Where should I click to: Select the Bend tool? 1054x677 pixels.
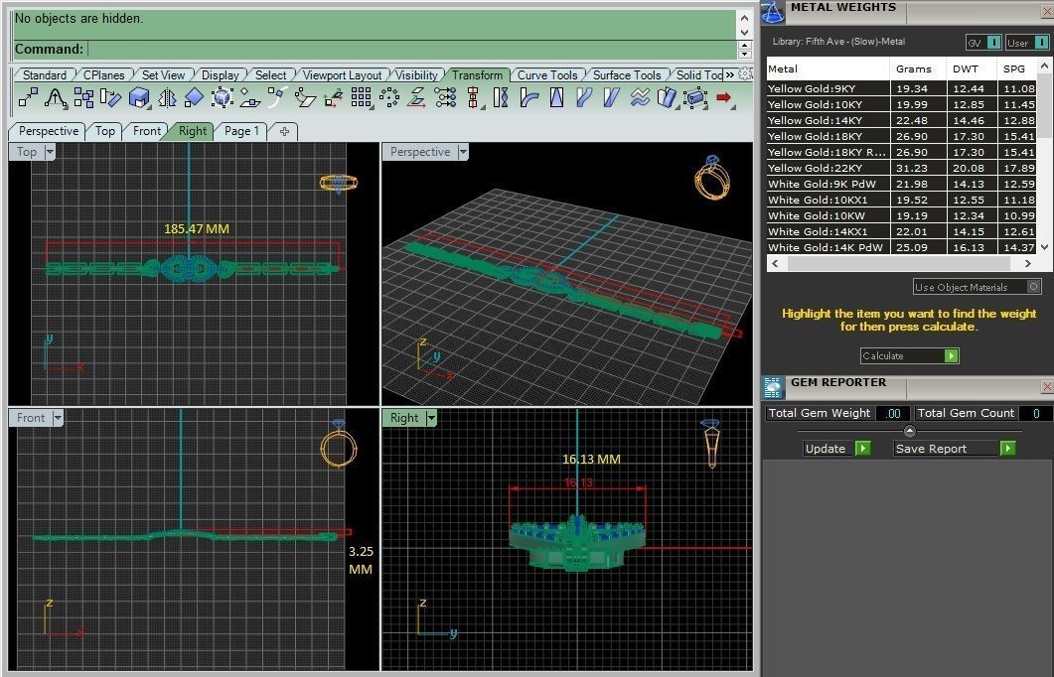coord(529,98)
